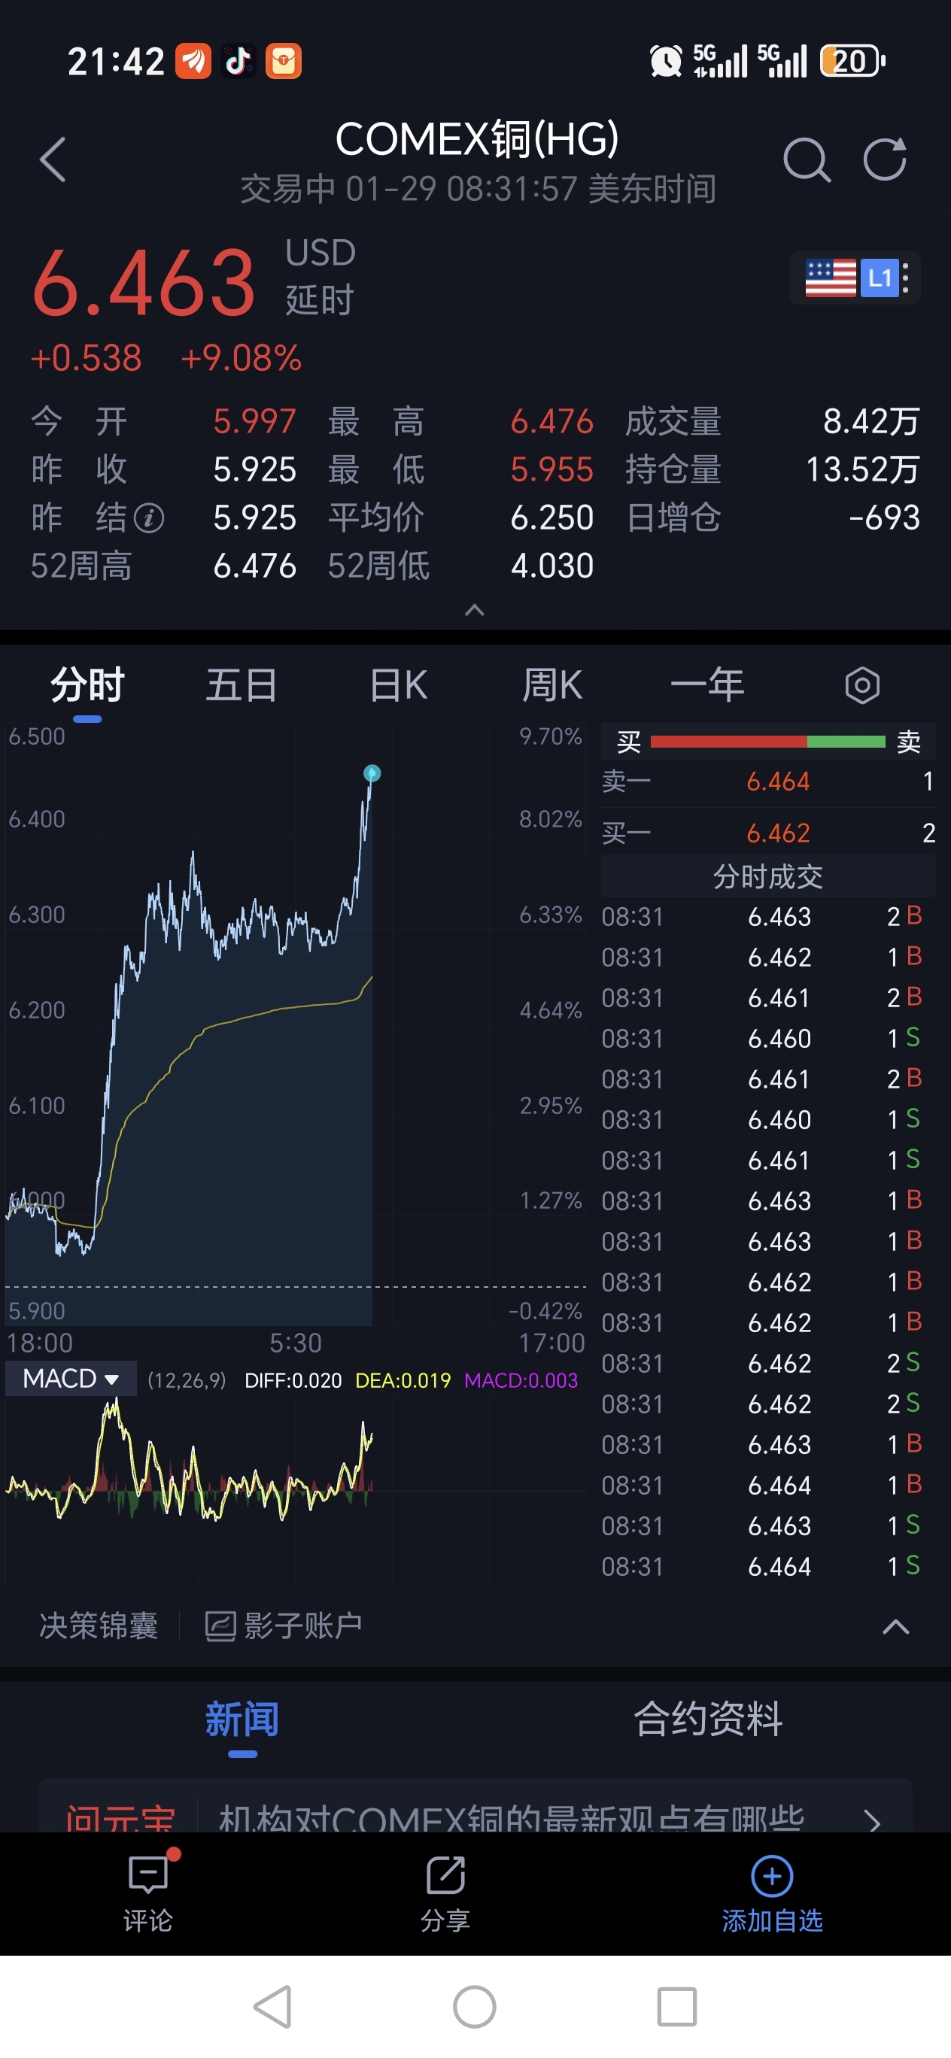Open 问元宝 question arrow
Screen dimensions: 951x2058
coord(873,1822)
